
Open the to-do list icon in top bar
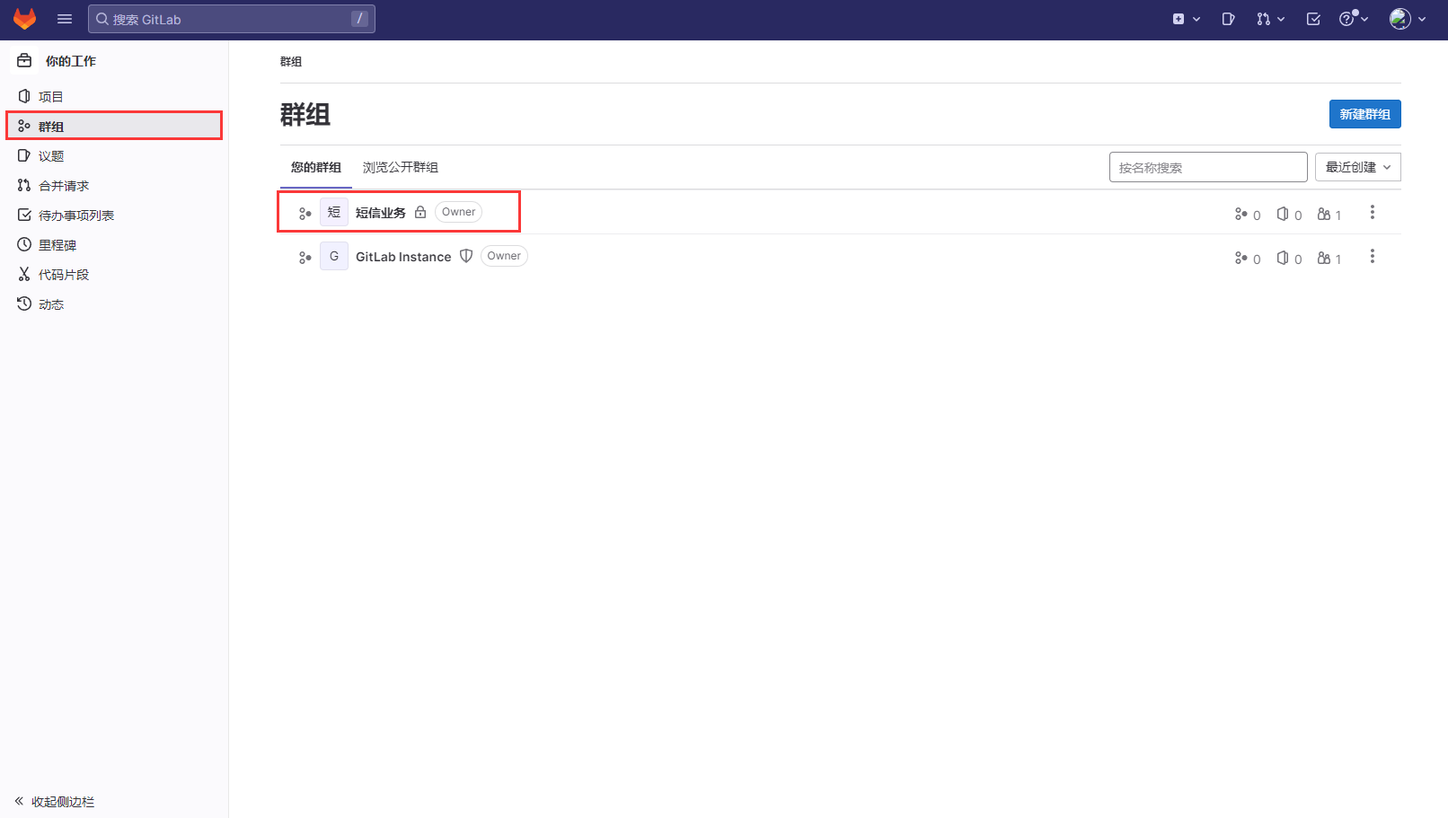click(x=1313, y=19)
